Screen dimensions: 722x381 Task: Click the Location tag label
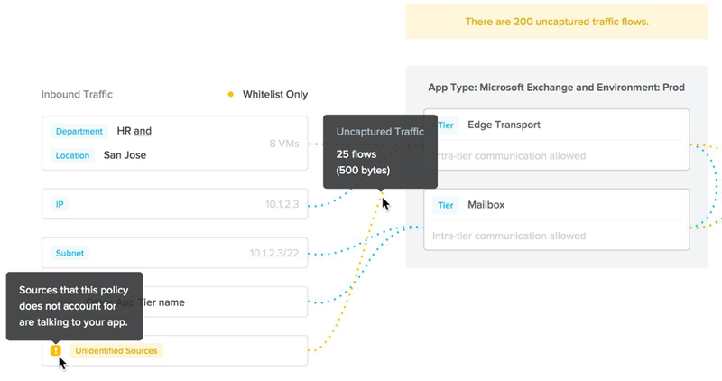click(72, 155)
